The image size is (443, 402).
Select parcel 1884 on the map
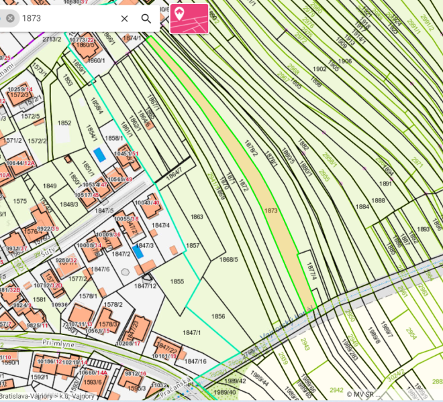pos(362,207)
